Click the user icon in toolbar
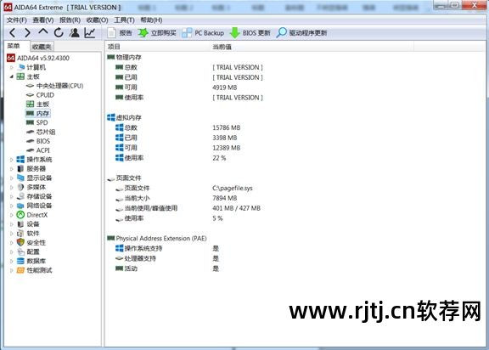 74,32
